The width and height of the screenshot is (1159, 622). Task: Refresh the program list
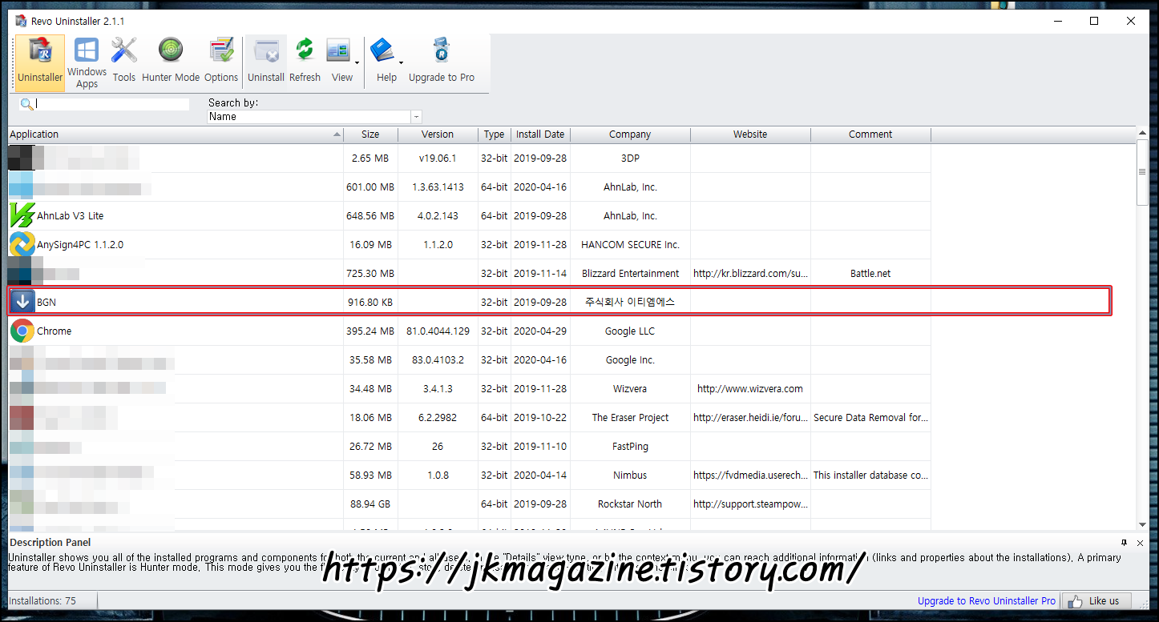tap(305, 62)
